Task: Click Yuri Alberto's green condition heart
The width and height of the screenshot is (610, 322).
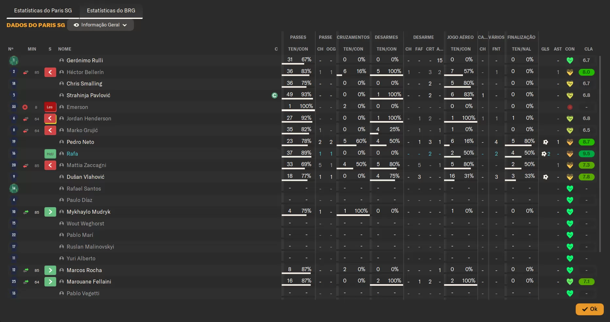Action: 570,258
